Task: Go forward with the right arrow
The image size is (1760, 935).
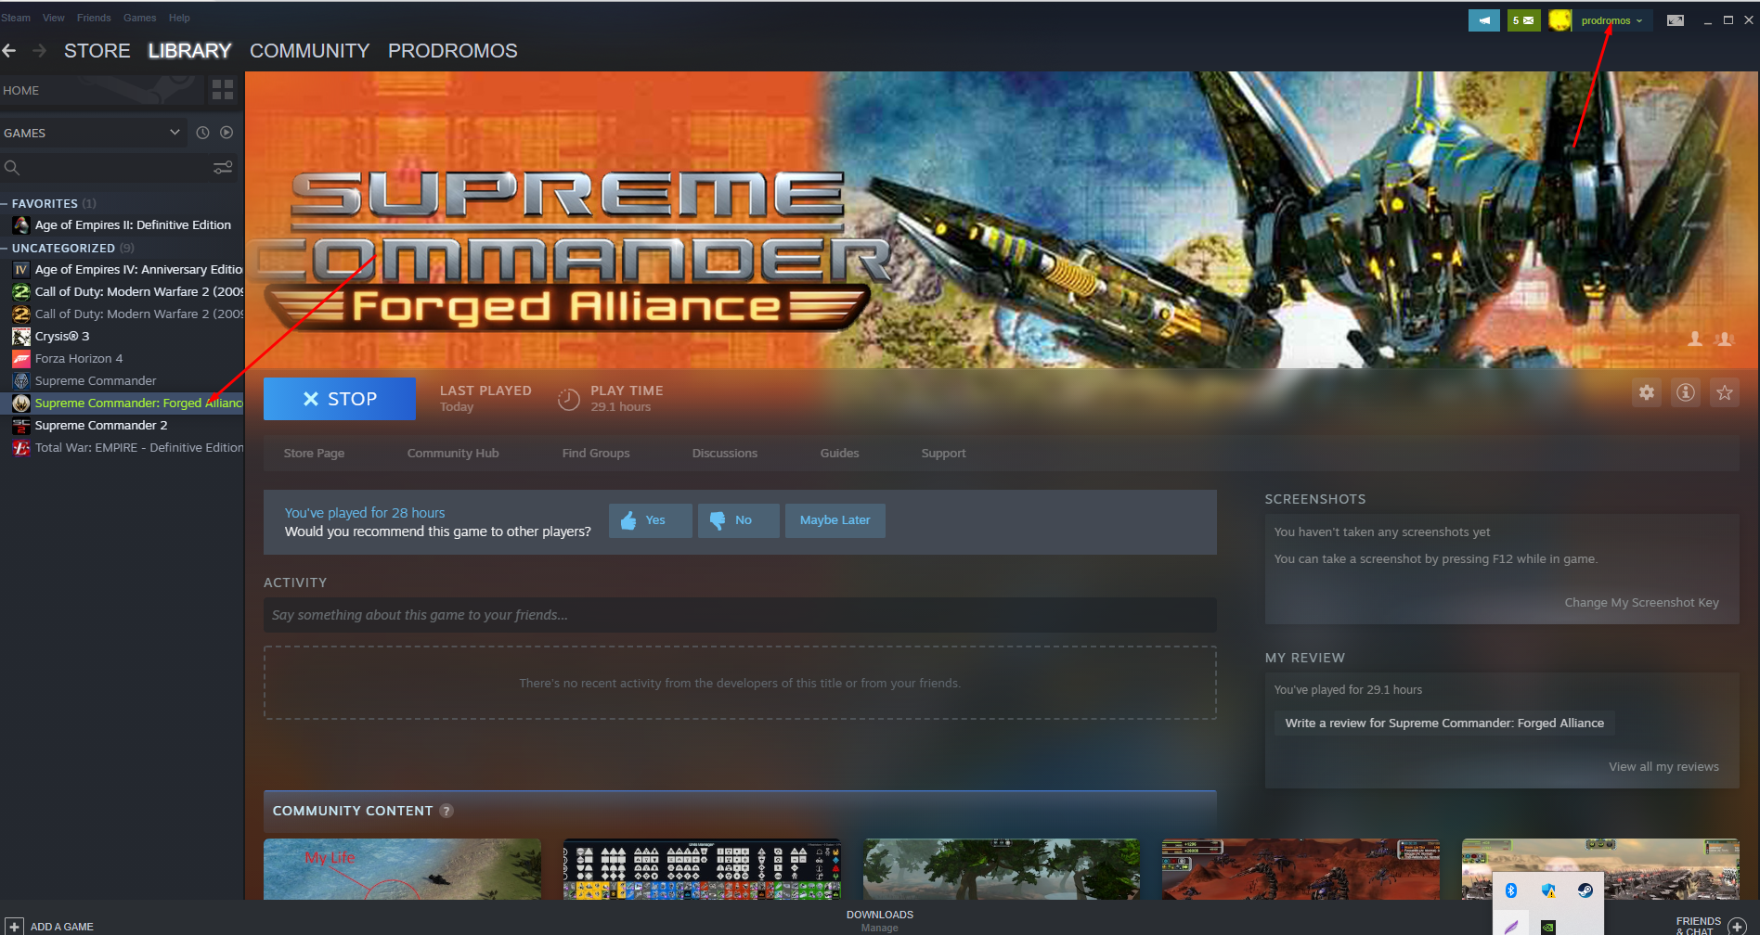Action: tap(39, 51)
